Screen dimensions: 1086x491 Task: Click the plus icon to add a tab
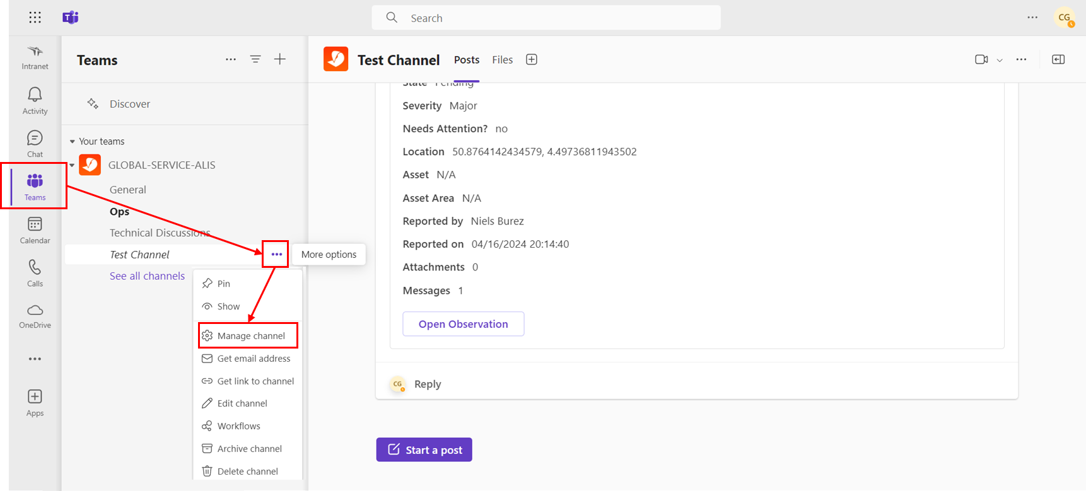tap(532, 59)
